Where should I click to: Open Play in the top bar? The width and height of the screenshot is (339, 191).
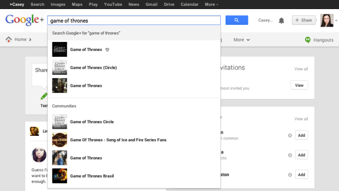coord(93,4)
